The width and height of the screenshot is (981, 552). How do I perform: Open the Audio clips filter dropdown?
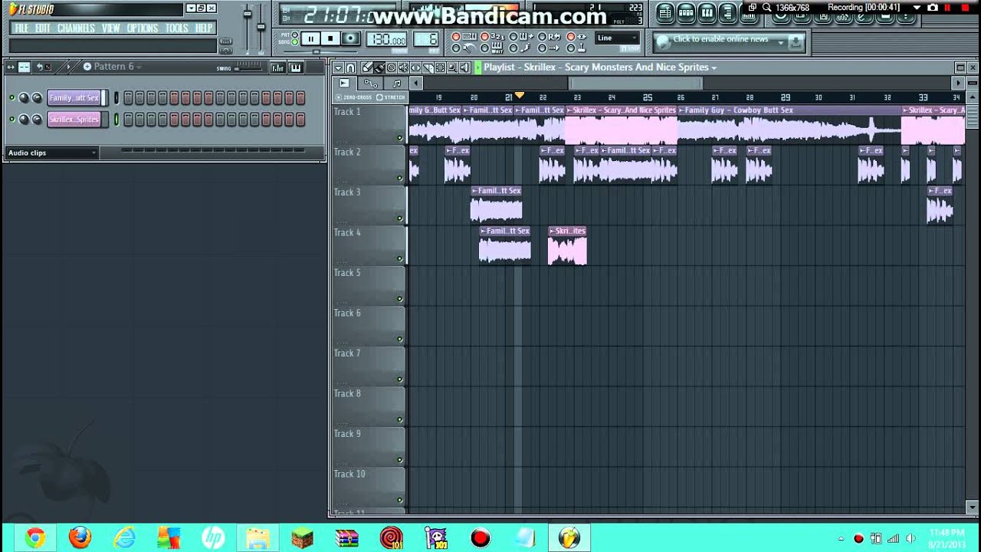51,153
